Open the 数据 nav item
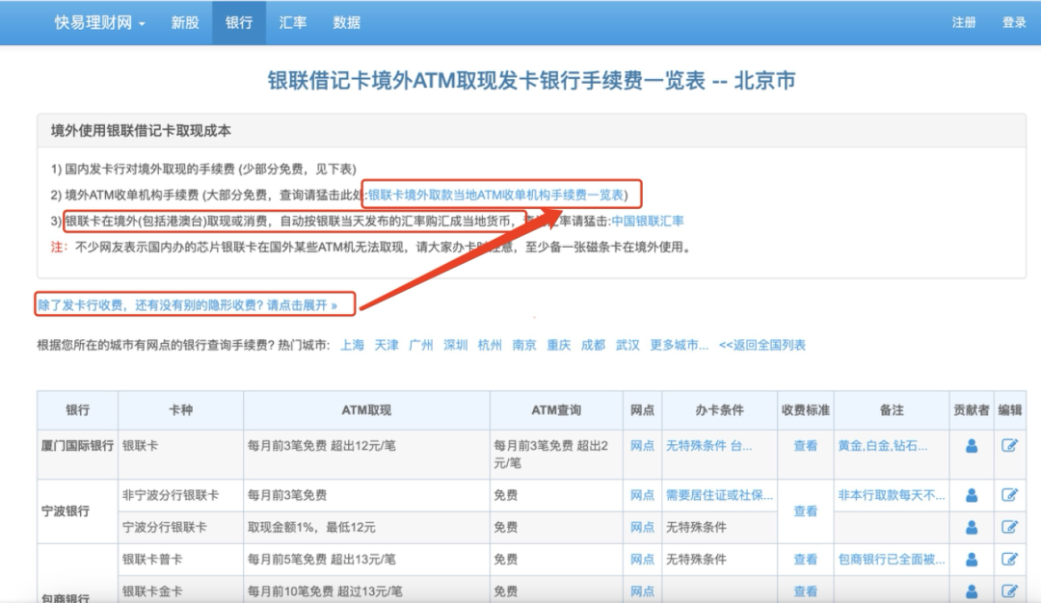 pyautogui.click(x=347, y=22)
